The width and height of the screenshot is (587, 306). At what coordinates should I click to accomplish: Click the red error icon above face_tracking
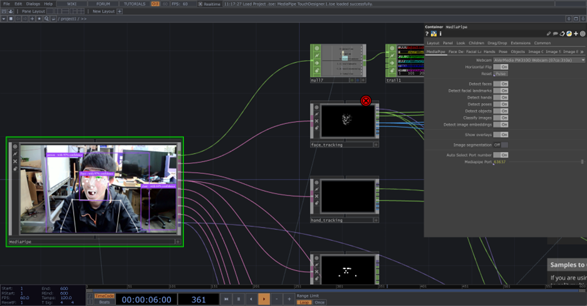(366, 101)
